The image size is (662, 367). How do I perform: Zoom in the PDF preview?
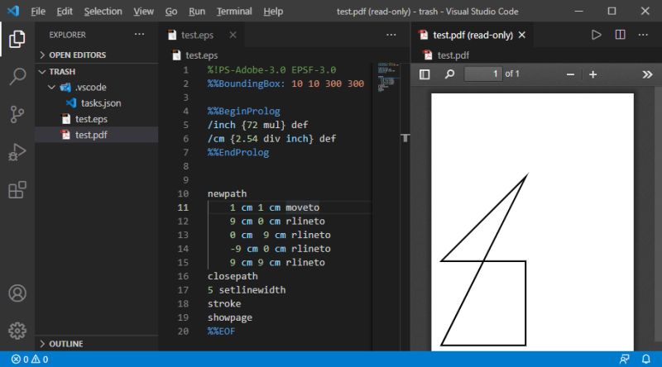592,74
